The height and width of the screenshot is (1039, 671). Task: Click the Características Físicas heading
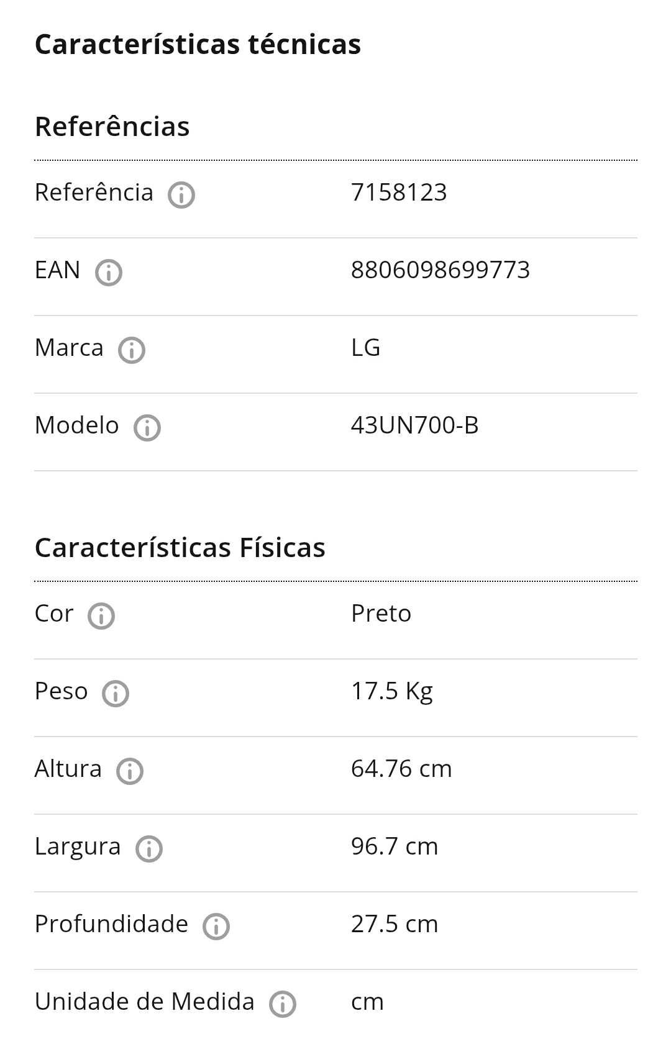click(180, 548)
